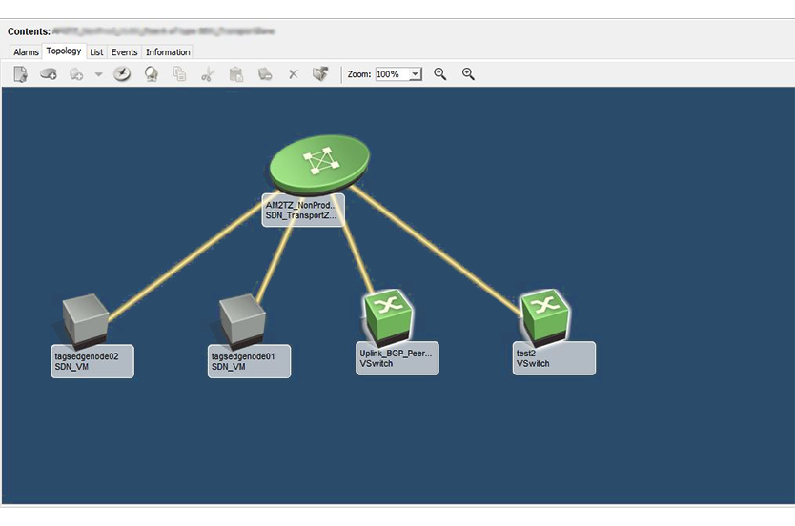
Task: Expand the small arrow next to add icon
Action: (98, 74)
